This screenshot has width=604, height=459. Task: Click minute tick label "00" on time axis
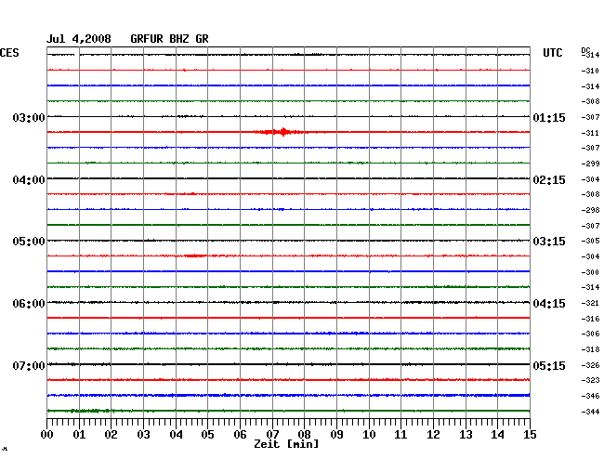click(x=47, y=434)
